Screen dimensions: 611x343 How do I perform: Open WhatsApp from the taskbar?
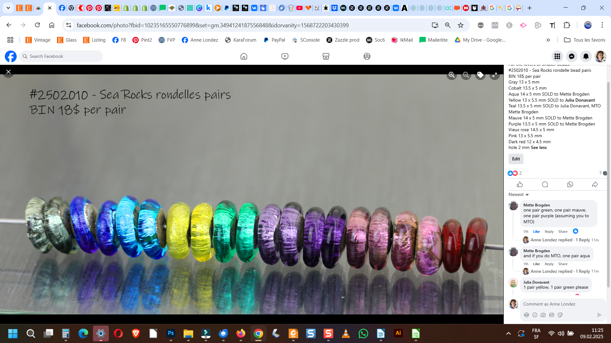point(363,333)
